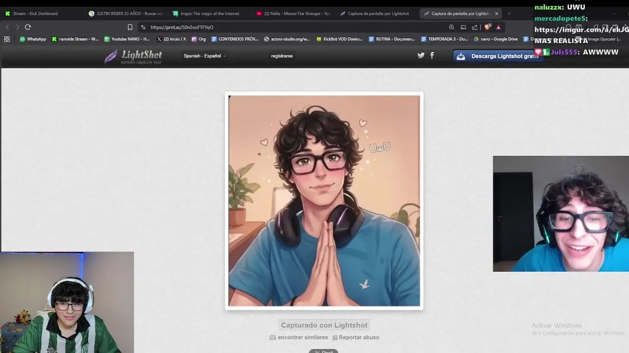Open the KickBot VOD Download bookmark

340,39
